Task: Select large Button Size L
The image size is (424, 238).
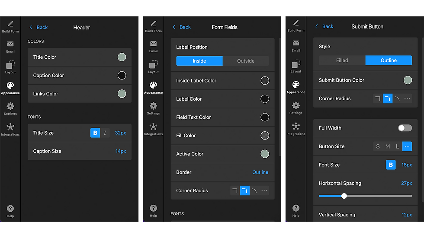Action: point(397,146)
